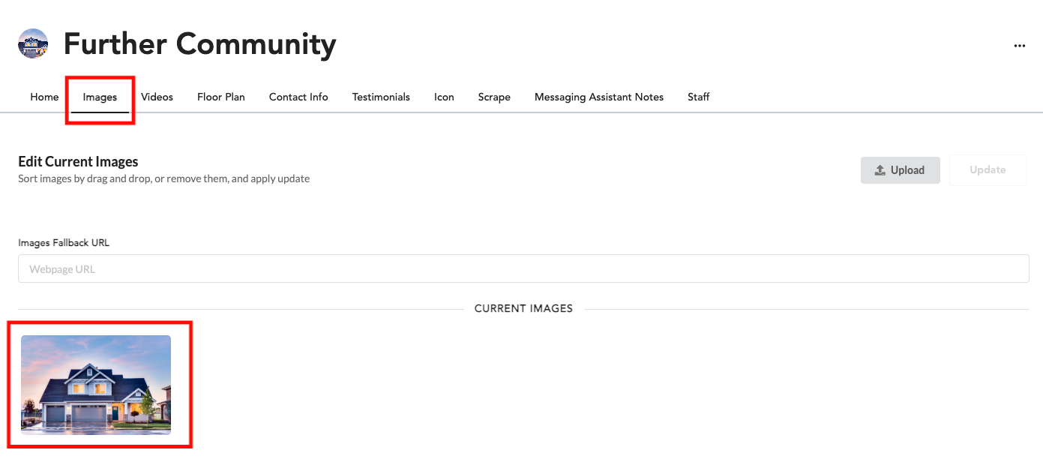Click the Images Fallback URL label

coord(64,243)
